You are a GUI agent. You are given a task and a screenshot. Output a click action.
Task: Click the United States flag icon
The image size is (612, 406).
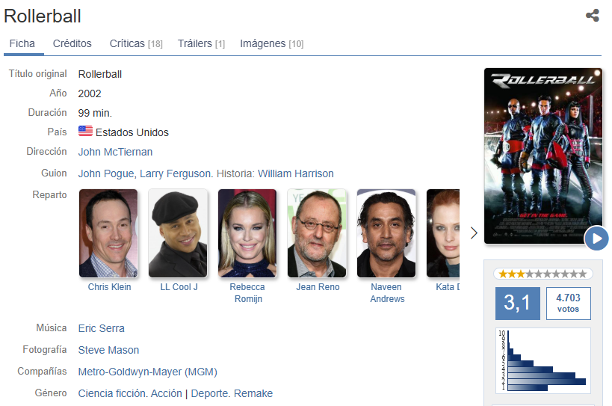[85, 131]
